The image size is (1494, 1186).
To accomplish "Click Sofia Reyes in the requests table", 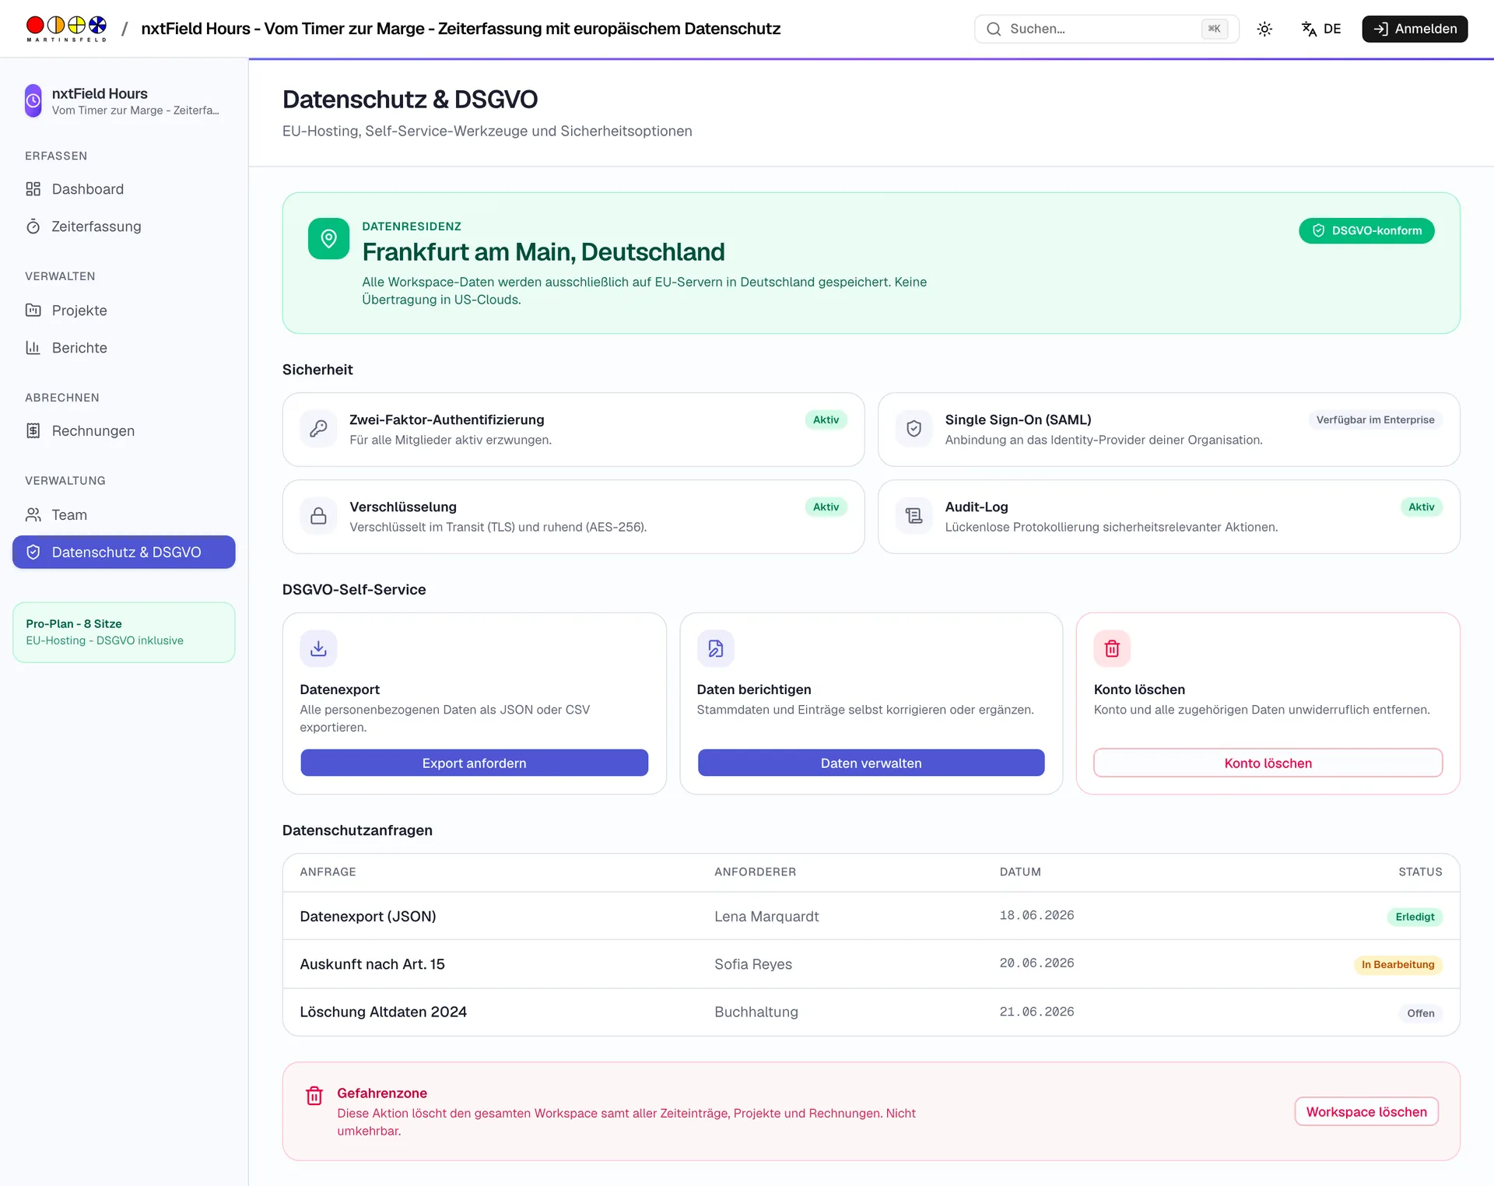I will tap(753, 964).
